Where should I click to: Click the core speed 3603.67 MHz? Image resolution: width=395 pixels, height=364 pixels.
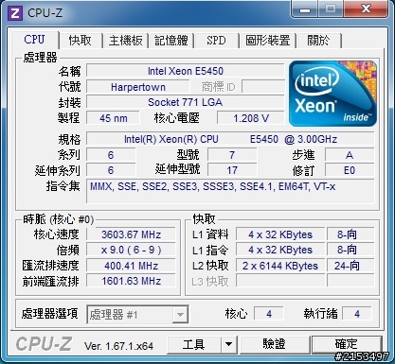point(131,234)
